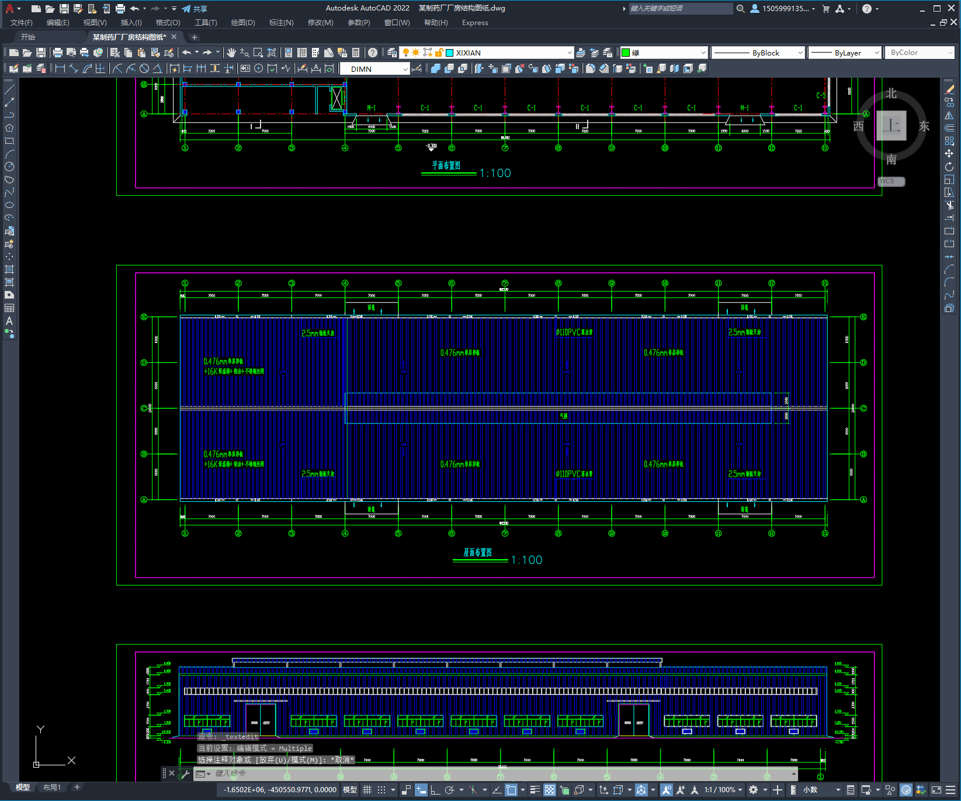Click the keyword search input box
Viewport: 961px width, 801px height.
tap(681, 9)
